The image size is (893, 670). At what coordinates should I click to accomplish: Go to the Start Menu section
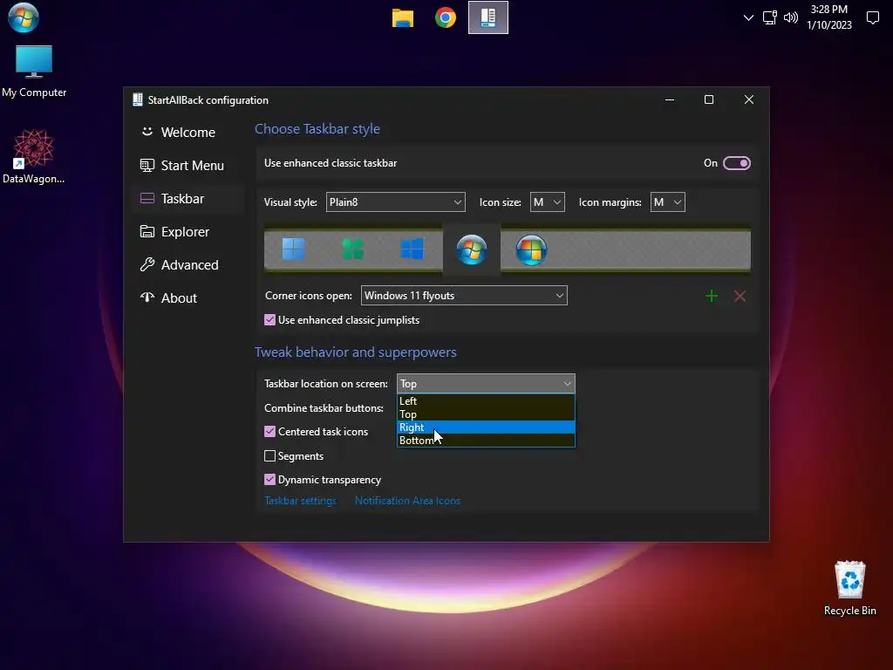(x=187, y=165)
